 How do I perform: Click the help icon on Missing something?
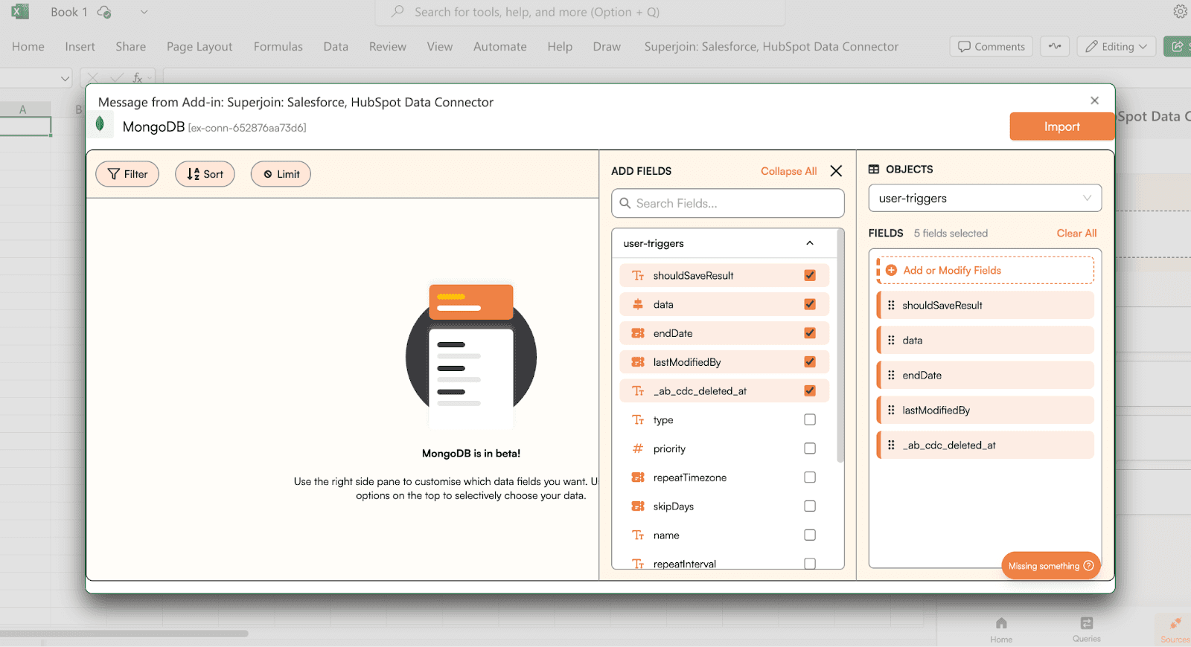click(x=1088, y=566)
